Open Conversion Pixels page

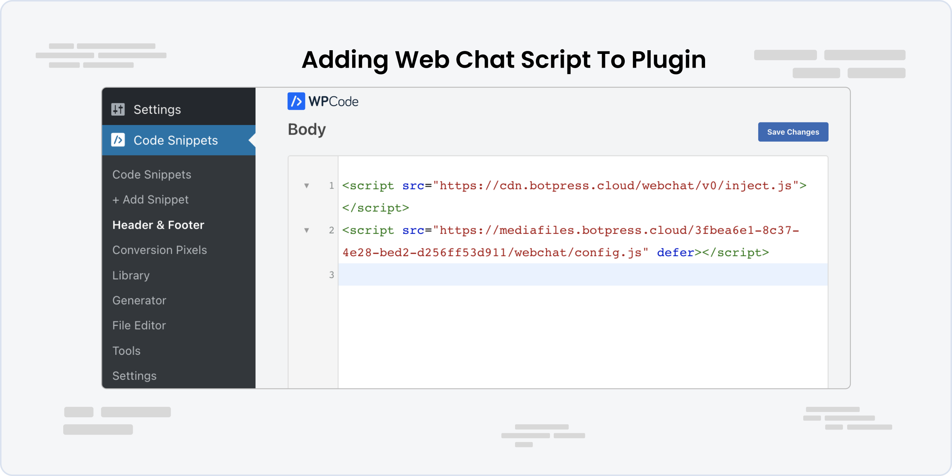pyautogui.click(x=160, y=250)
